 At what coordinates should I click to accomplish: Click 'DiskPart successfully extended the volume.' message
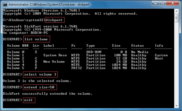pyautogui.click(x=48, y=93)
